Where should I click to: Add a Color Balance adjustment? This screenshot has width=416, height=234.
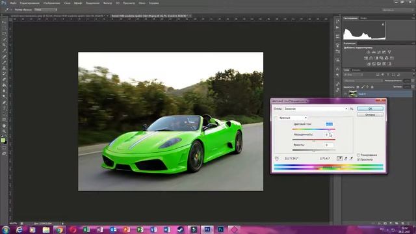tap(371, 58)
